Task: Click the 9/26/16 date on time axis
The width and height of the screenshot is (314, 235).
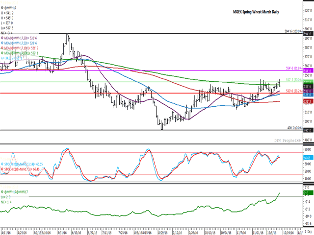Action: click(194, 233)
